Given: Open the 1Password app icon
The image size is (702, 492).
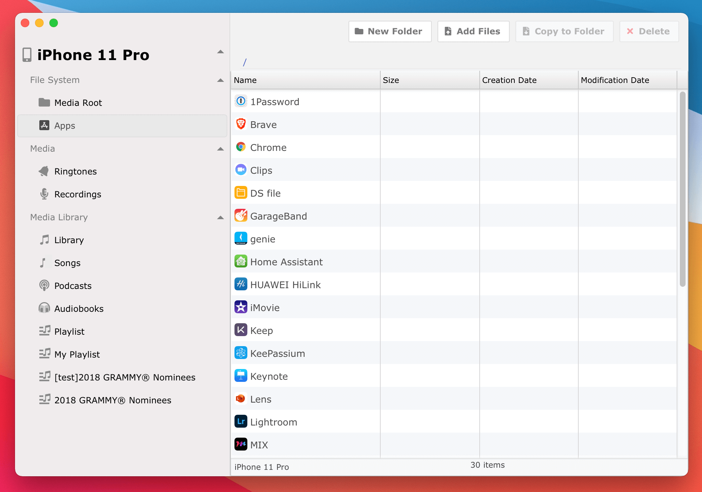Looking at the screenshot, I should pos(241,102).
